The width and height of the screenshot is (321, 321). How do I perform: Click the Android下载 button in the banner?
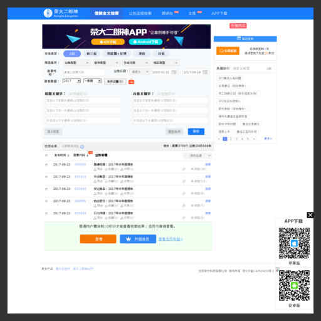pos(145,42)
